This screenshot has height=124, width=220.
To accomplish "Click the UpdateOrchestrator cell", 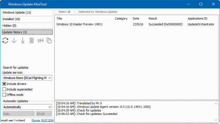I will 201,24.
